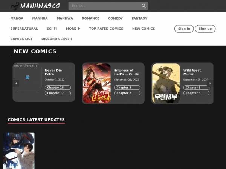Open the MANGA category
Screen dimensions: 226x169
click(x=17, y=18)
